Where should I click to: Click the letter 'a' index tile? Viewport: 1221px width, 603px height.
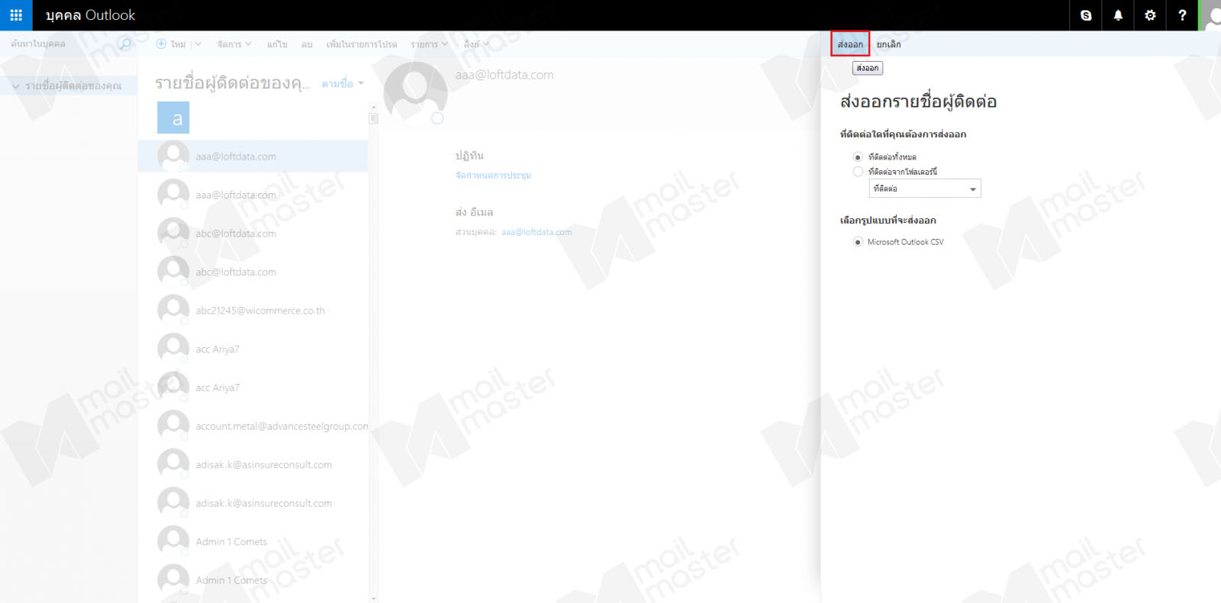pyautogui.click(x=173, y=118)
